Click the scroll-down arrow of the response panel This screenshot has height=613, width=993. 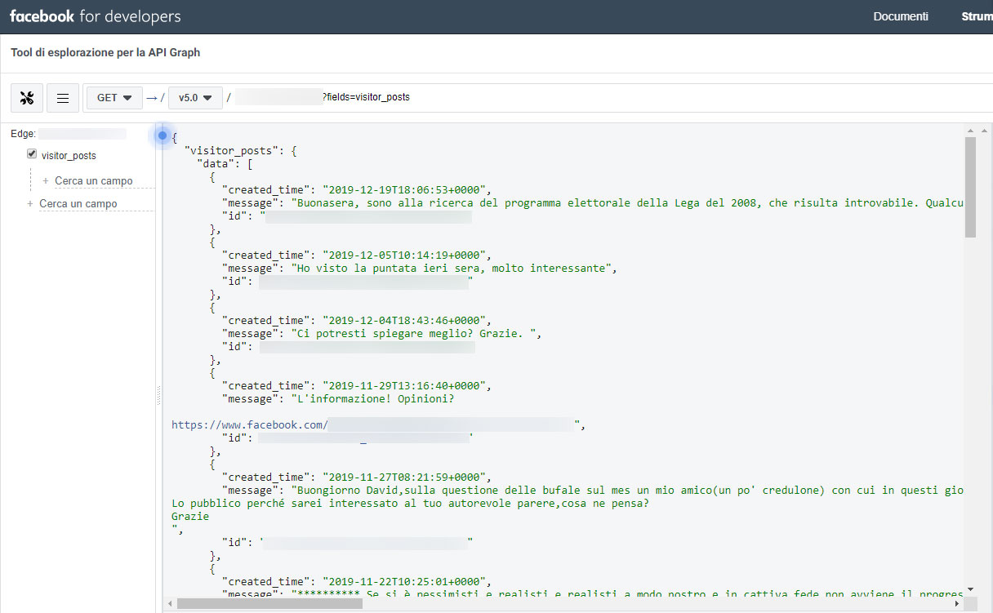click(x=970, y=589)
